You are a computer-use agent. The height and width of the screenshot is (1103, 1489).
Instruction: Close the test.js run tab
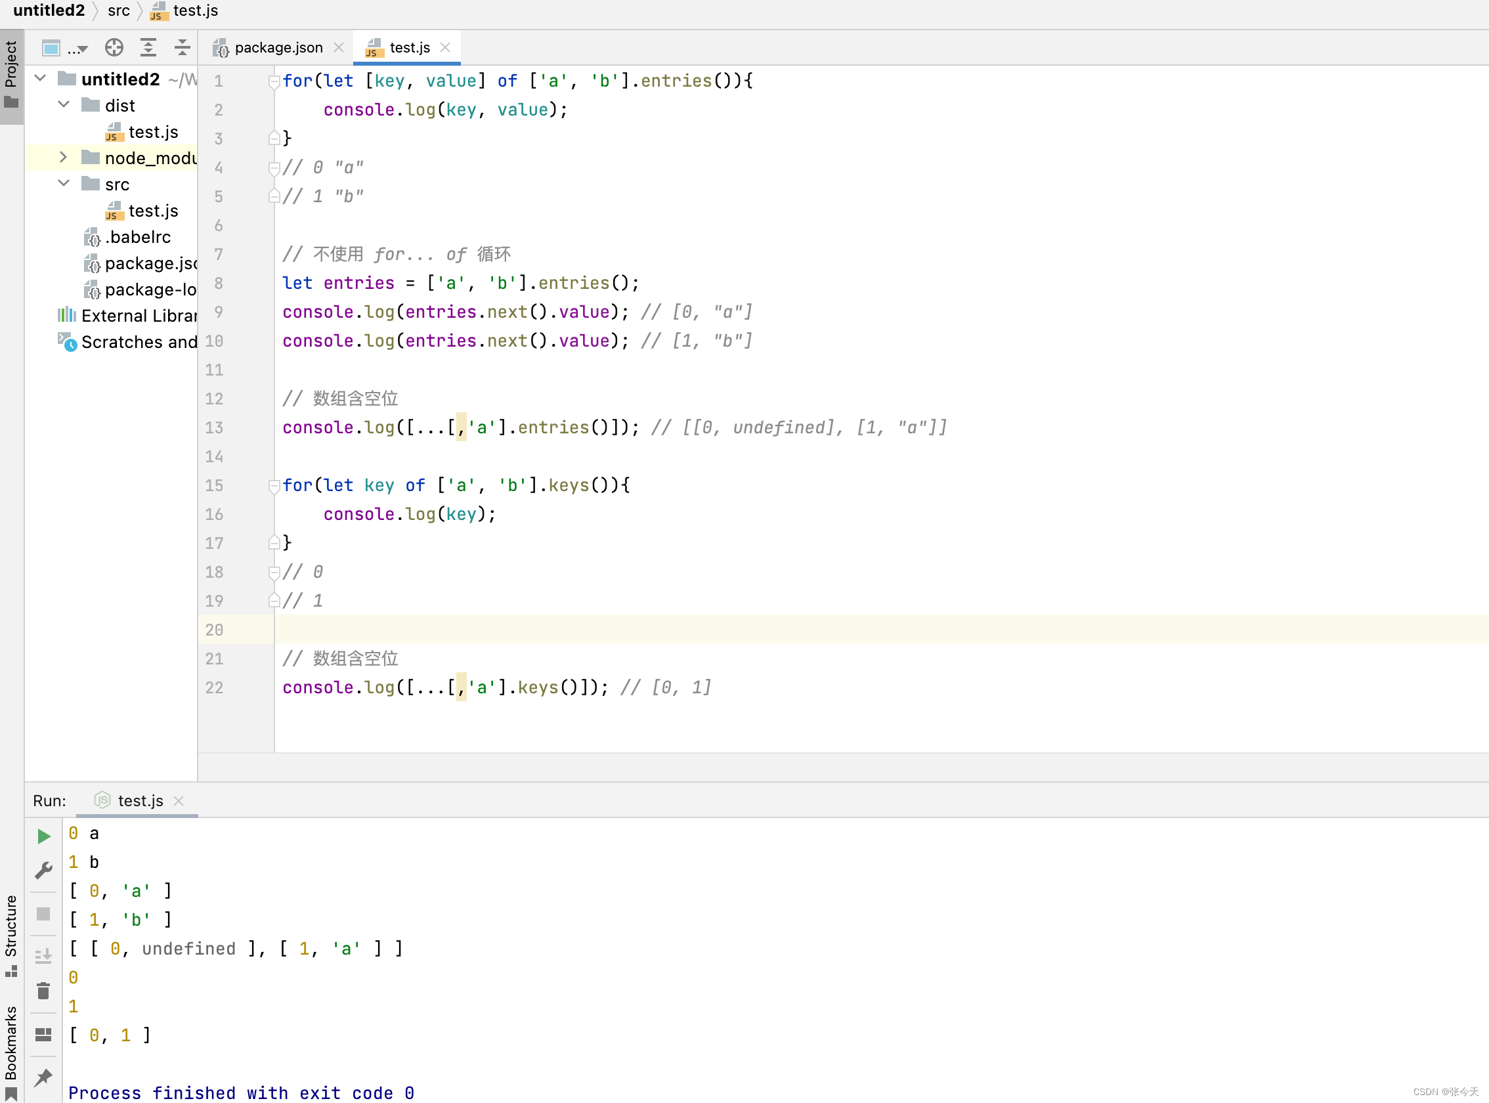(x=179, y=800)
